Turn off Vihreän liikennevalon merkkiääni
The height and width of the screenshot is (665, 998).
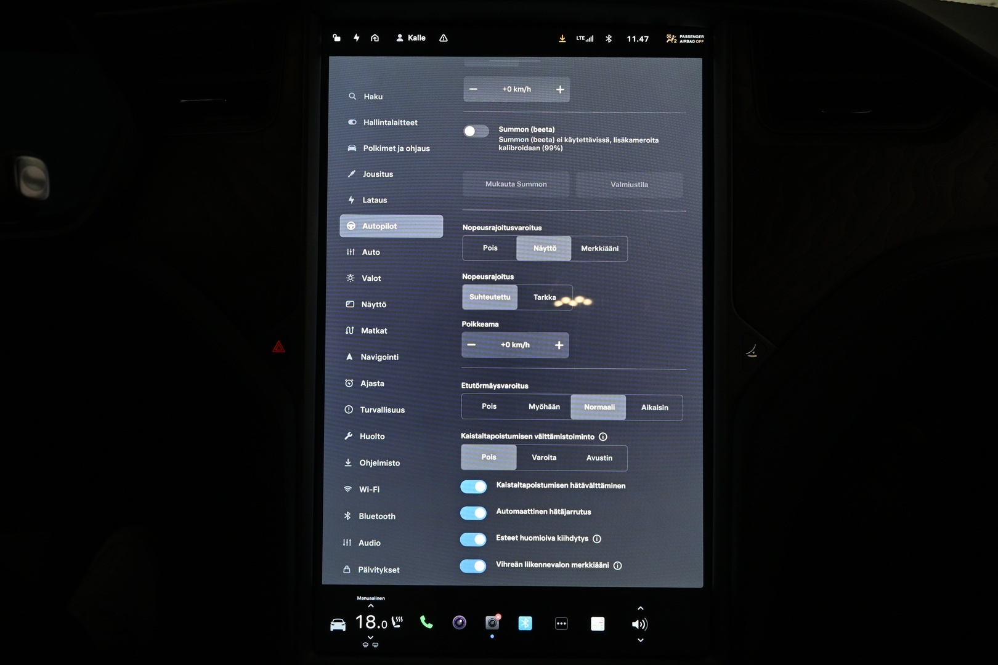[473, 566]
